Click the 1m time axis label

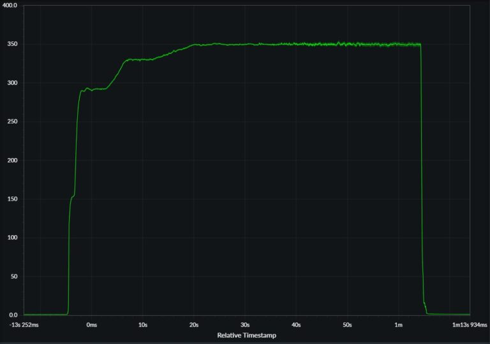pyautogui.click(x=398, y=325)
